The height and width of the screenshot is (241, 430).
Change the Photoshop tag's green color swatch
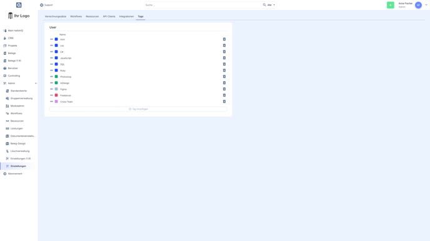tap(56, 77)
